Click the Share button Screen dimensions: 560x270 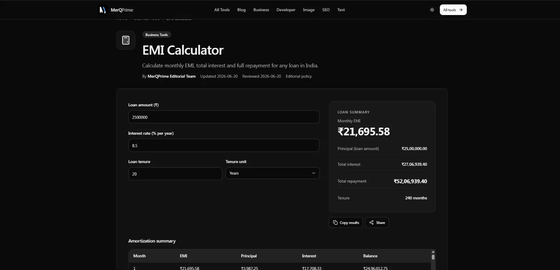tap(377, 222)
